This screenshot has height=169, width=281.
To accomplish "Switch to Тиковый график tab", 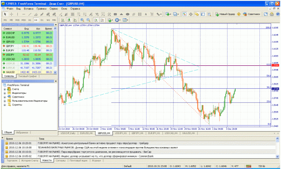I will (28, 76).
